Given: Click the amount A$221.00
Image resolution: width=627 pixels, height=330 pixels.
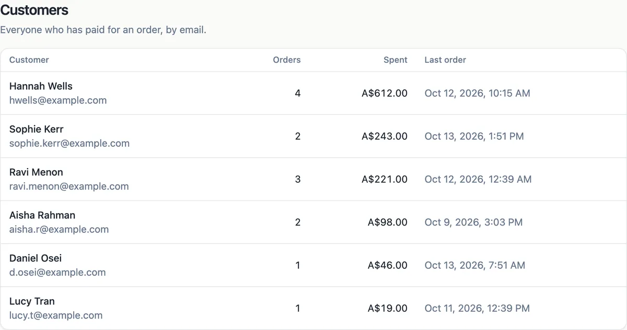Looking at the screenshot, I should (385, 179).
